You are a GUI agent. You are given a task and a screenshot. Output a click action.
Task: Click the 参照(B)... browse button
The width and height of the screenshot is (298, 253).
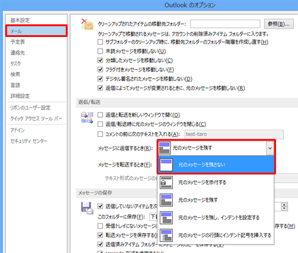[x=279, y=24]
